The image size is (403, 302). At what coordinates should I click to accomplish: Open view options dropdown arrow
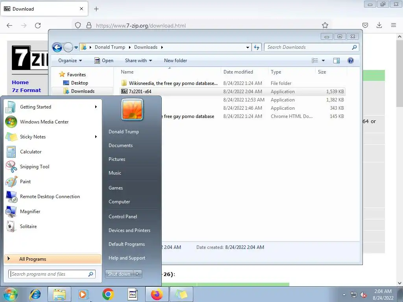324,61
